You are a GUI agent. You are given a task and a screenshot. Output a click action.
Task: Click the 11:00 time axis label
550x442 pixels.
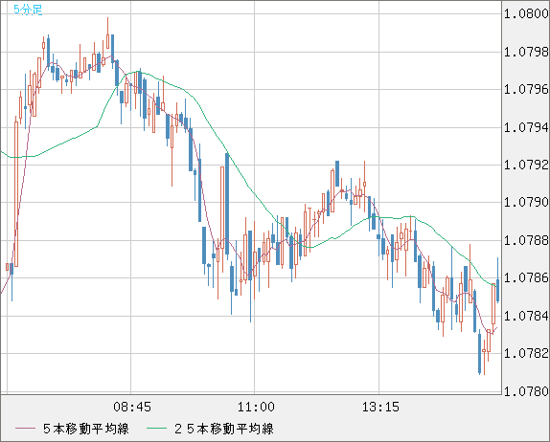pos(256,407)
